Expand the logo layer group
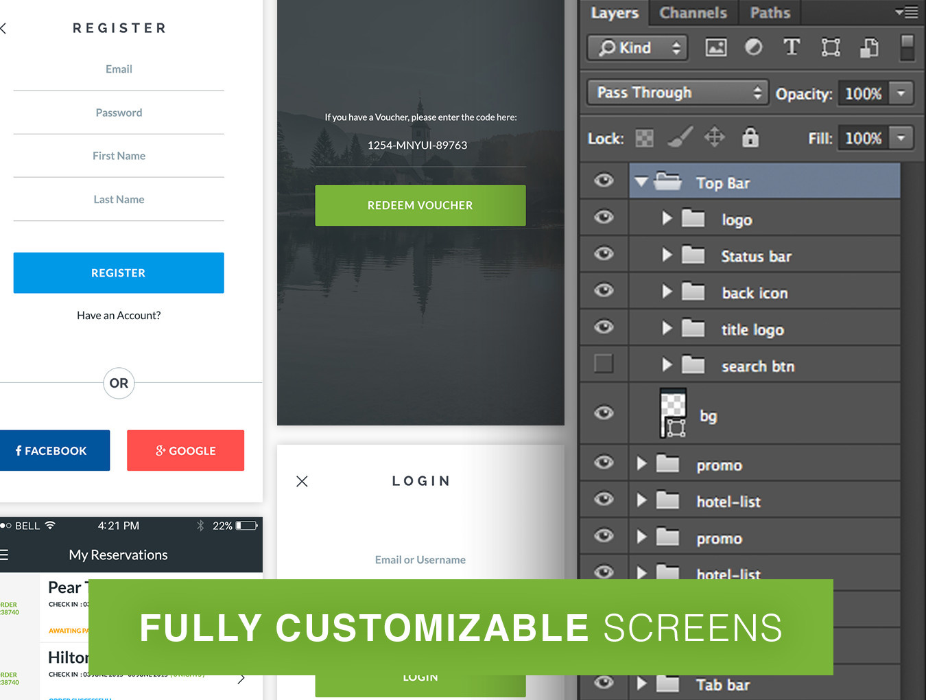Image resolution: width=926 pixels, height=700 pixels. (x=667, y=218)
